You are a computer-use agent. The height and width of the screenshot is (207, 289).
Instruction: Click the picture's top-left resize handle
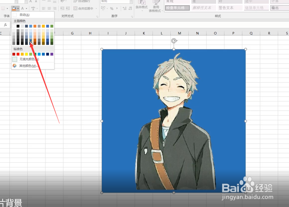pos(102,49)
